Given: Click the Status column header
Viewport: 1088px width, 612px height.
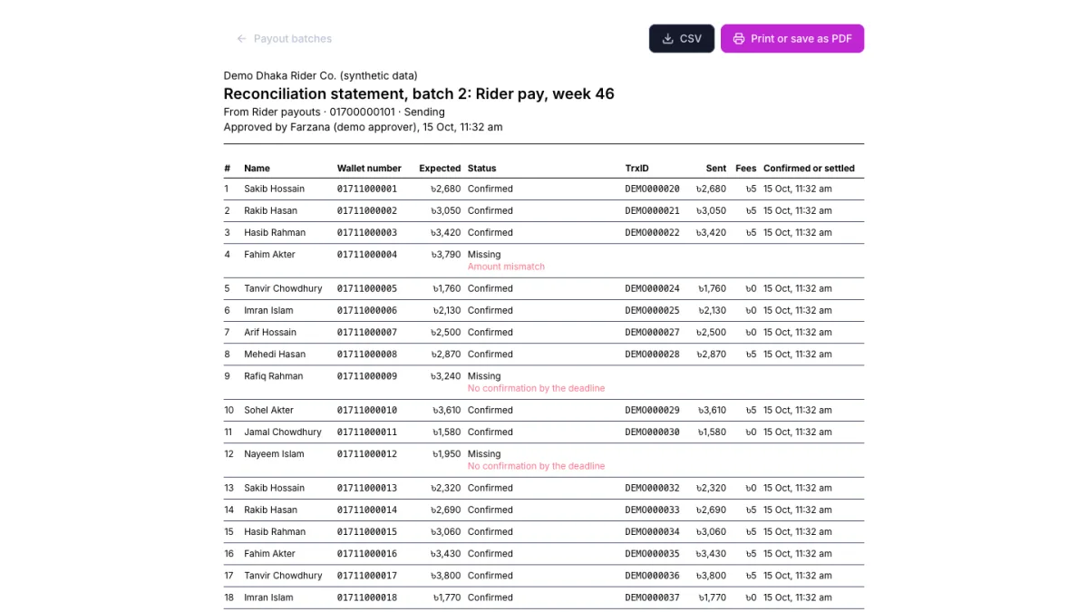Looking at the screenshot, I should [481, 169].
